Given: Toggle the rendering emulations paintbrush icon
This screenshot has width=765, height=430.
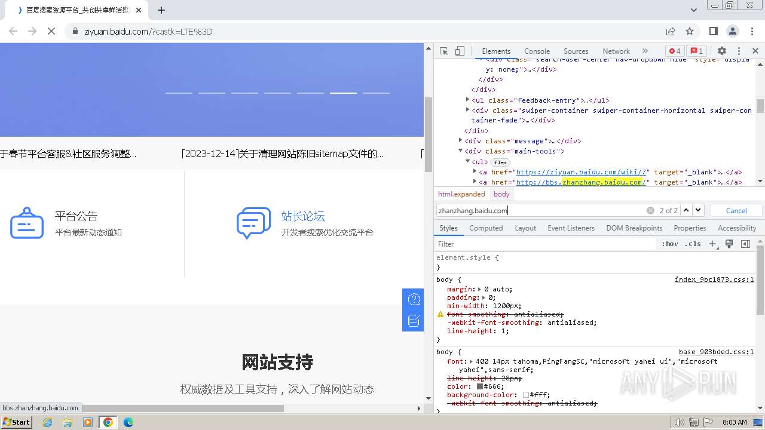Looking at the screenshot, I should pos(729,244).
